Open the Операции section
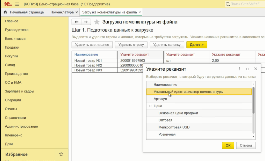This screenshot has height=161, width=265. (13, 100)
